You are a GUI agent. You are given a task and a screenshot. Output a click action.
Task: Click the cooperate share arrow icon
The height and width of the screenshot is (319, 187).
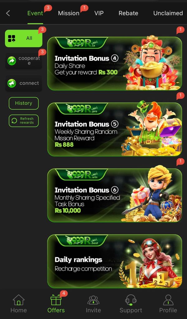pyautogui.click(x=12, y=61)
